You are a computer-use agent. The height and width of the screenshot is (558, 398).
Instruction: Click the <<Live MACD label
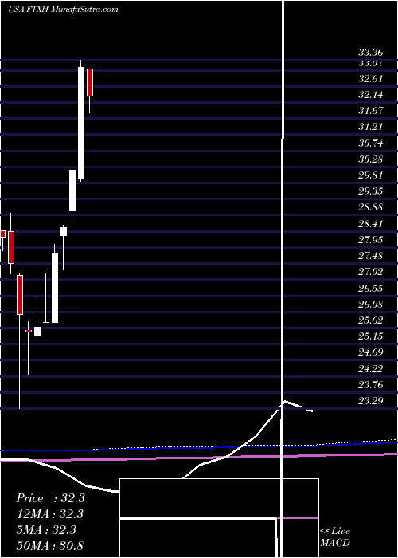click(335, 537)
